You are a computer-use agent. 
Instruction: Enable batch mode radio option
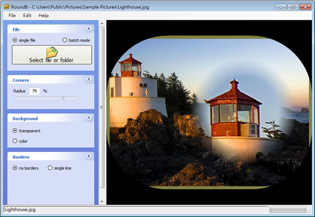(65, 40)
